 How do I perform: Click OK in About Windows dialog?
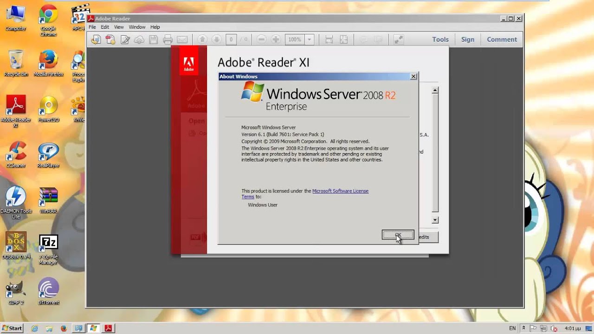(x=398, y=235)
